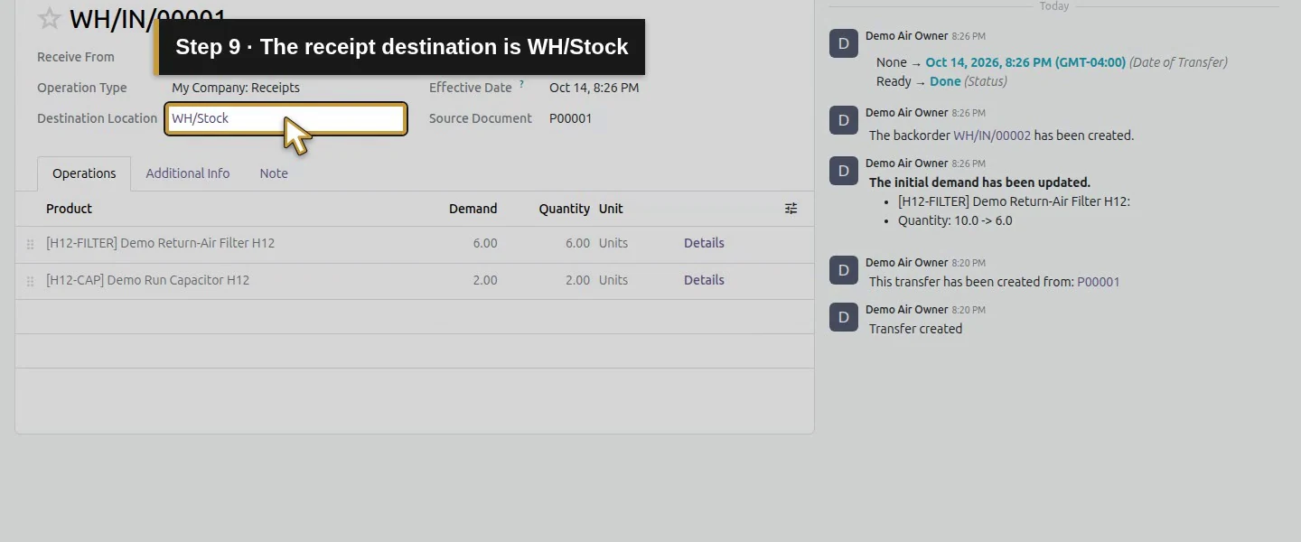The height and width of the screenshot is (542, 1301).
Task: Click the Today date separator
Action: [x=1053, y=5]
